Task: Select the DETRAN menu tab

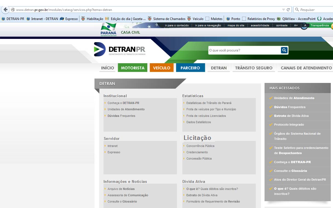Action: pyautogui.click(x=219, y=68)
